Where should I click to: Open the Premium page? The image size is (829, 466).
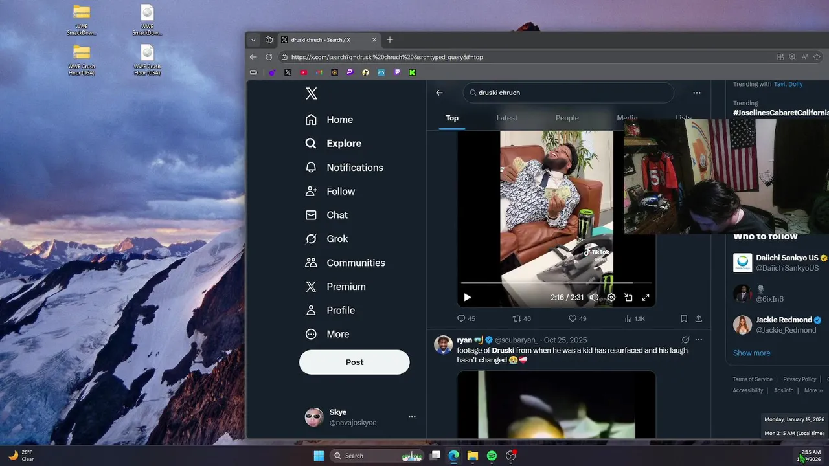click(x=335, y=287)
